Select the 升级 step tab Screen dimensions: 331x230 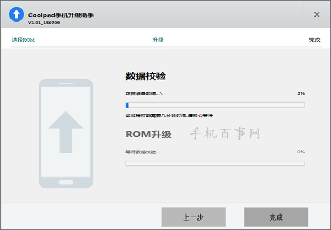click(x=158, y=40)
